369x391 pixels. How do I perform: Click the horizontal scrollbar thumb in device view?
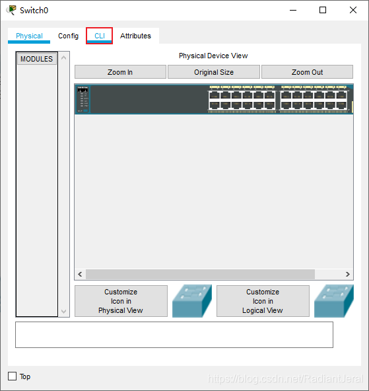[200, 275]
